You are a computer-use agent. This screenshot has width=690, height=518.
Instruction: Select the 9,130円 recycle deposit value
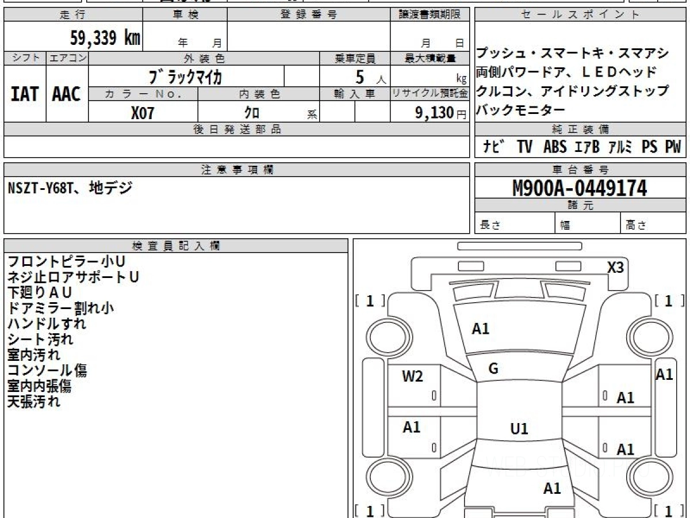coord(441,113)
